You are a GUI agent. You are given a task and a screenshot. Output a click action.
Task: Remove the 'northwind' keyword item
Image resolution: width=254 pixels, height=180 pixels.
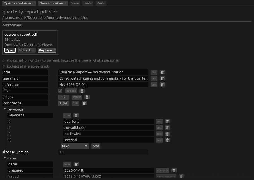(167, 134)
